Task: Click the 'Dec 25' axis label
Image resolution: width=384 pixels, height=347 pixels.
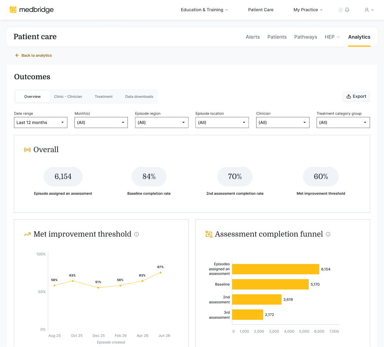Action: [x=98, y=336]
